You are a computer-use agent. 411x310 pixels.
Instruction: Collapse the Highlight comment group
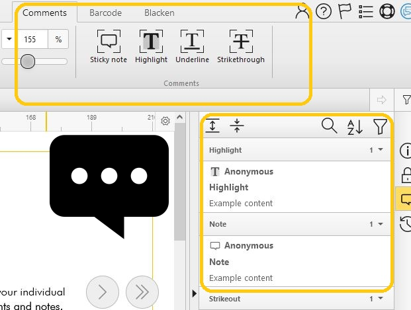tap(380, 150)
